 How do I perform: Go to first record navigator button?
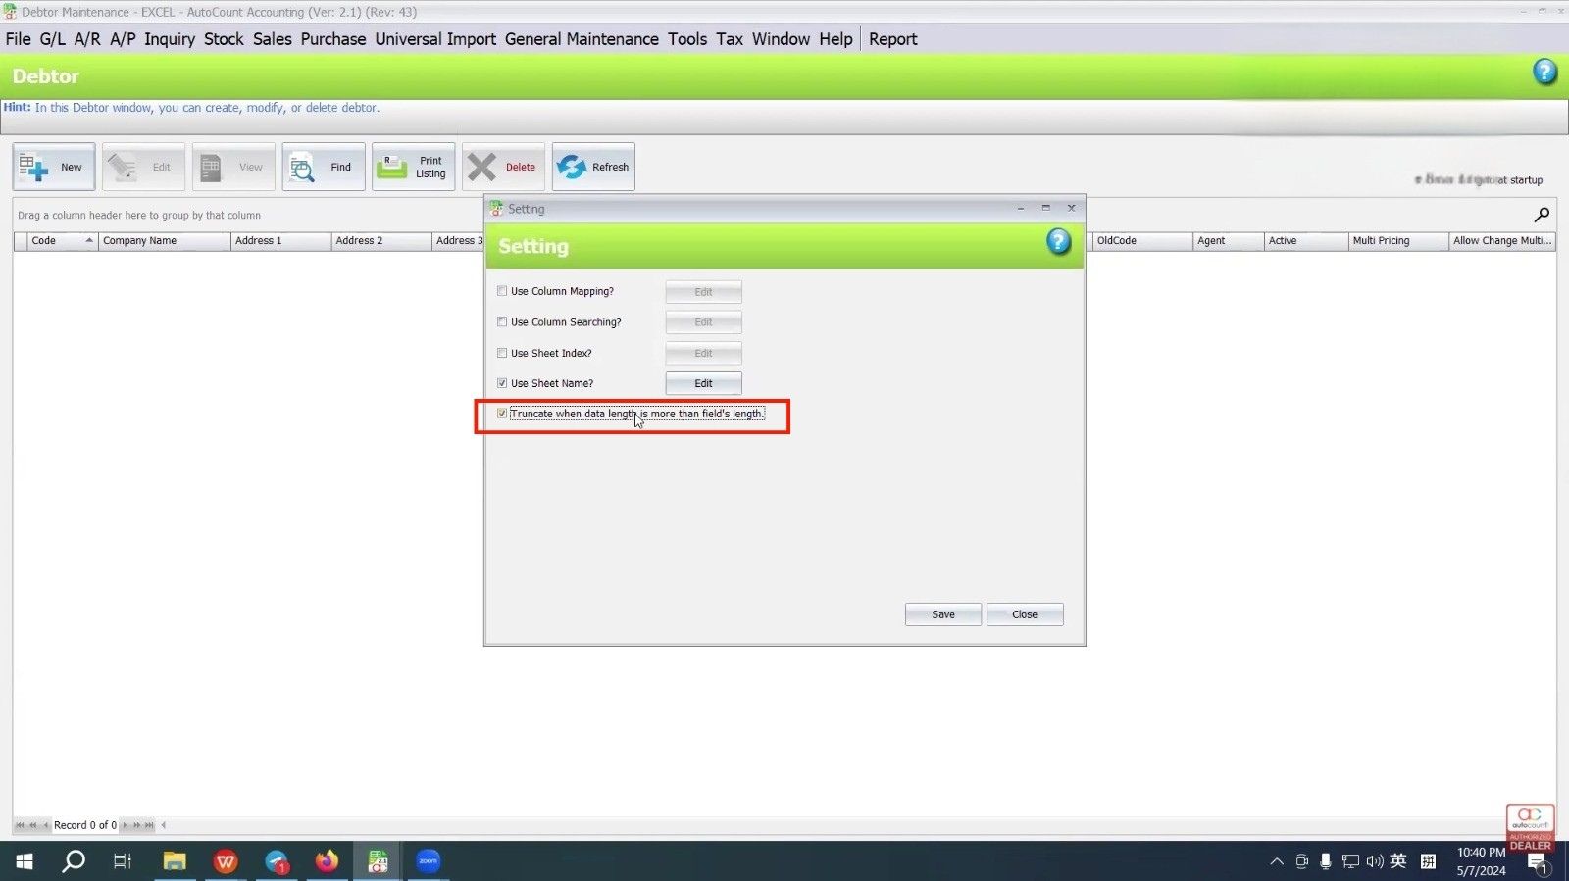[x=20, y=825]
